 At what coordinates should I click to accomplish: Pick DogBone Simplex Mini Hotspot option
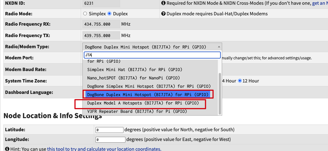pos(149,86)
